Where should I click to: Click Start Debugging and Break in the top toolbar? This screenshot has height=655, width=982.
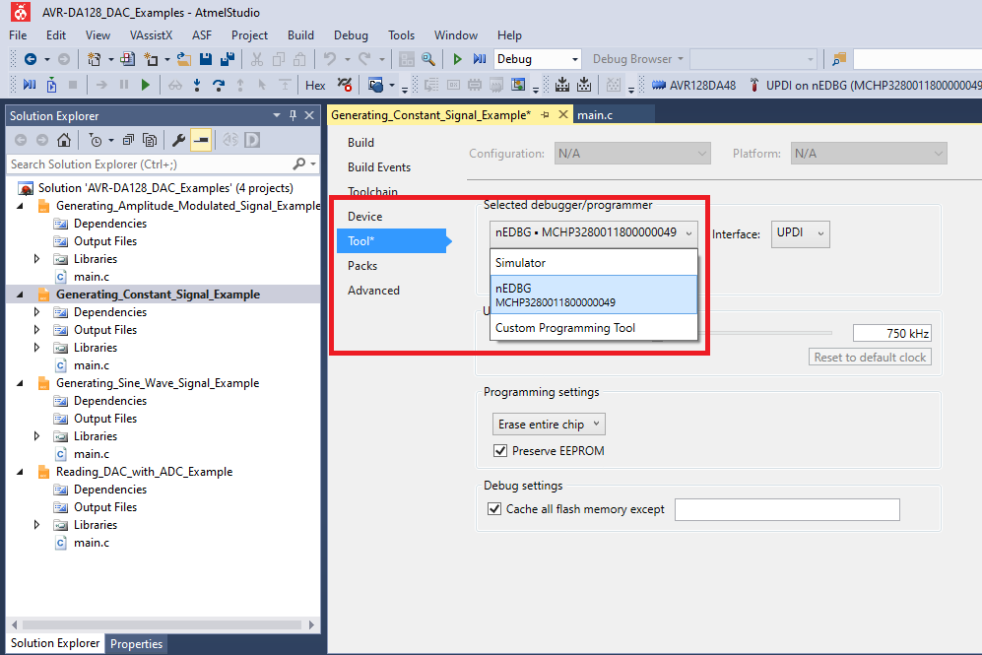(480, 59)
